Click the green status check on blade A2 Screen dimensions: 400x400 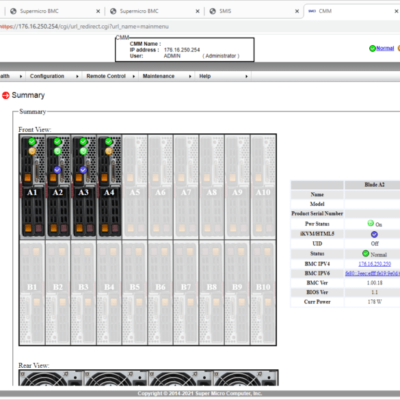pyautogui.click(x=57, y=142)
